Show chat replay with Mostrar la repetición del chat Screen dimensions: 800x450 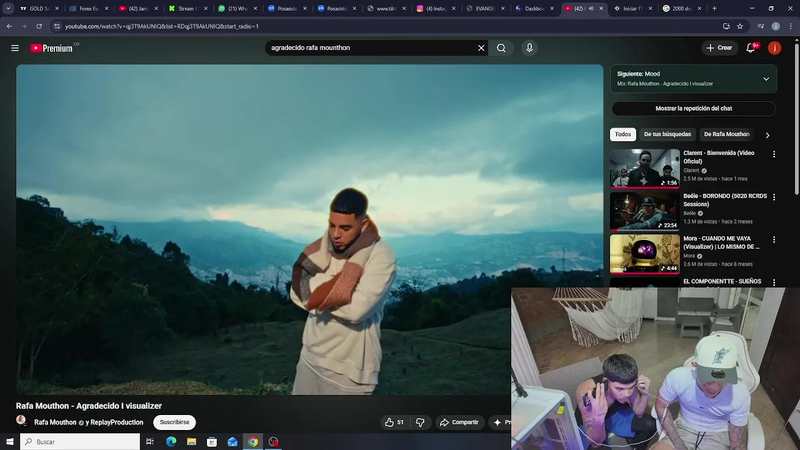(694, 109)
